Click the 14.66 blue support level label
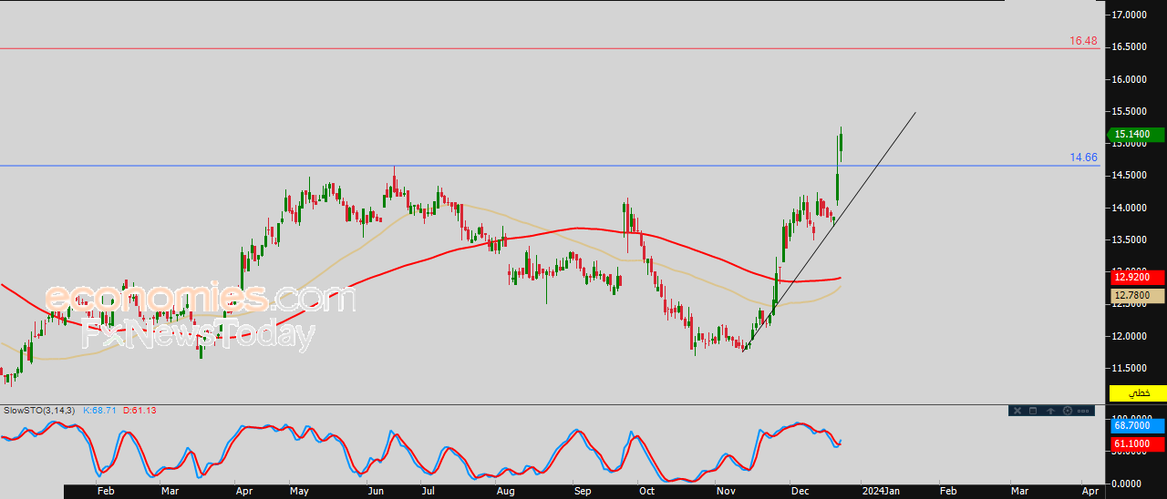 coord(1083,158)
